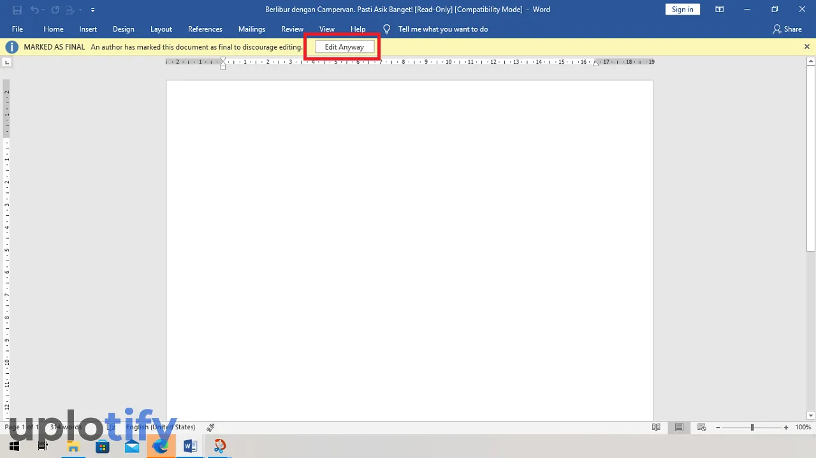
Task: Select the References ribbon tab
Action: coord(205,29)
